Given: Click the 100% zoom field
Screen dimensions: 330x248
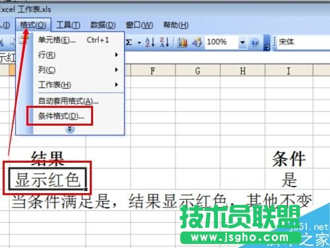Looking at the screenshot, I should [x=222, y=42].
